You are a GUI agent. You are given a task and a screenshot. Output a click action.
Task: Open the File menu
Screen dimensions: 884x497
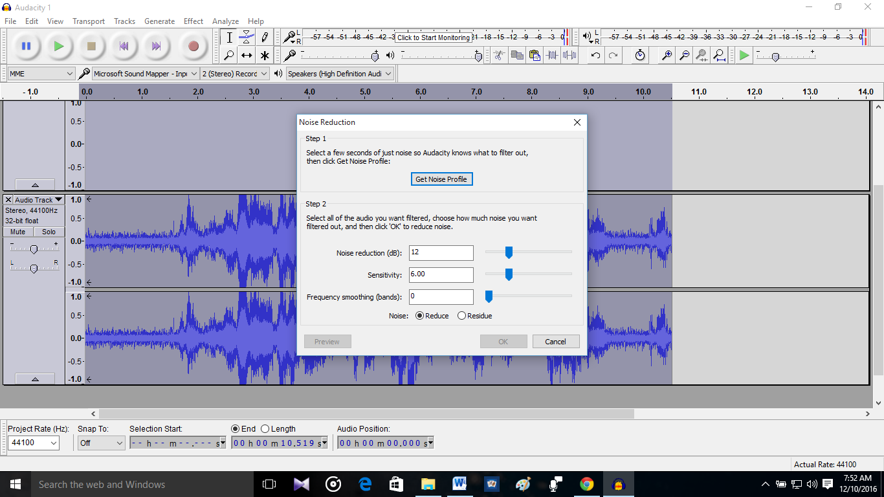pyautogui.click(x=10, y=21)
